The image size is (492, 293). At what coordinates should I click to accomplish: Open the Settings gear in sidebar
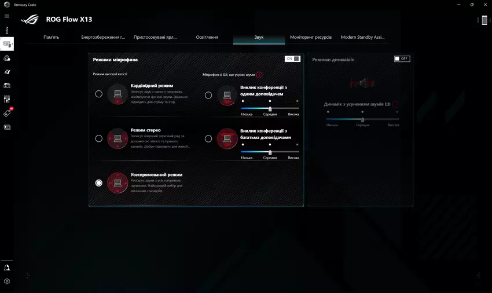7,281
